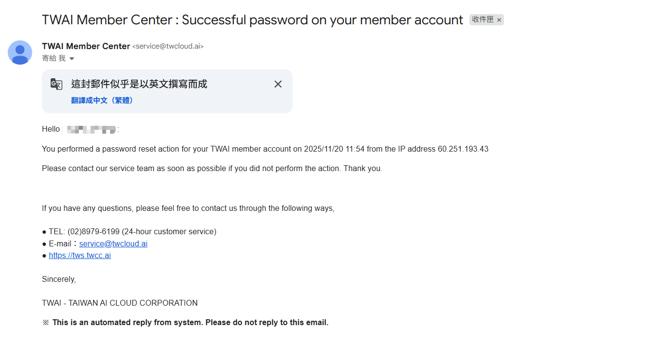Viewport: 654px width, 346px height.
Task: Click the sender's profile avatar icon
Action: pos(20,52)
